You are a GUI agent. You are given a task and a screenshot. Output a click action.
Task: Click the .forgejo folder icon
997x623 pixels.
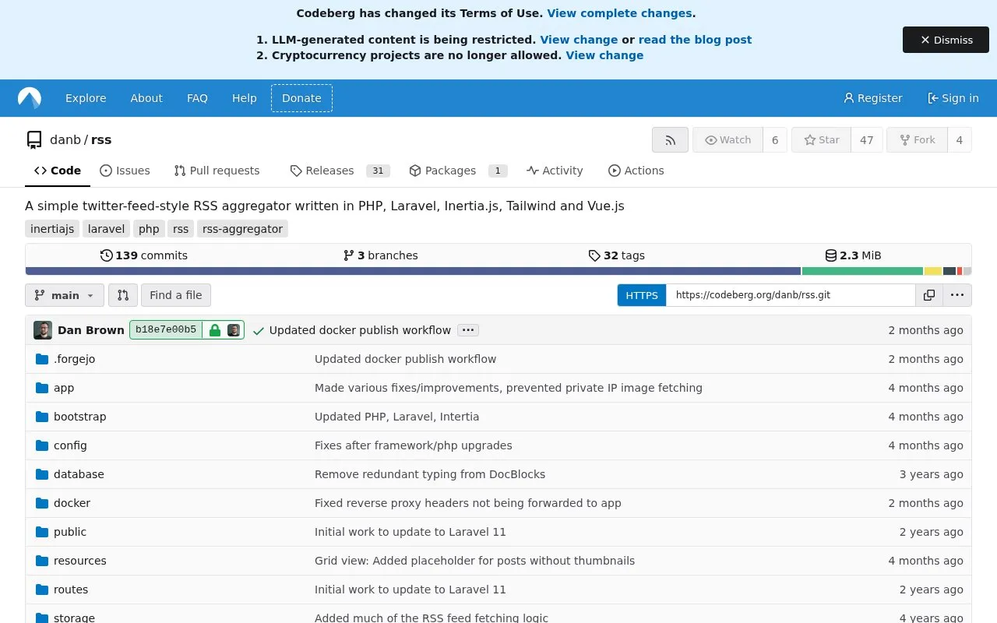coord(42,359)
